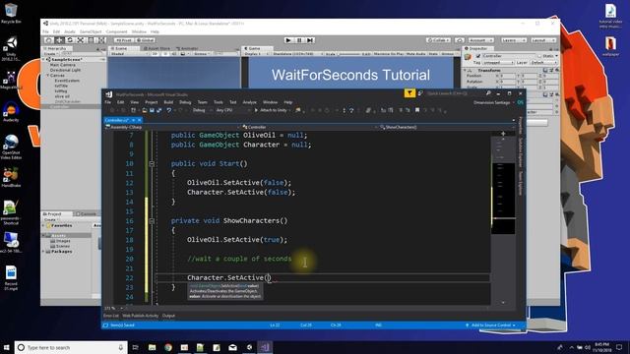Click Visual Studio yellow notifications filter flag
The image size is (630, 354).
click(x=409, y=93)
